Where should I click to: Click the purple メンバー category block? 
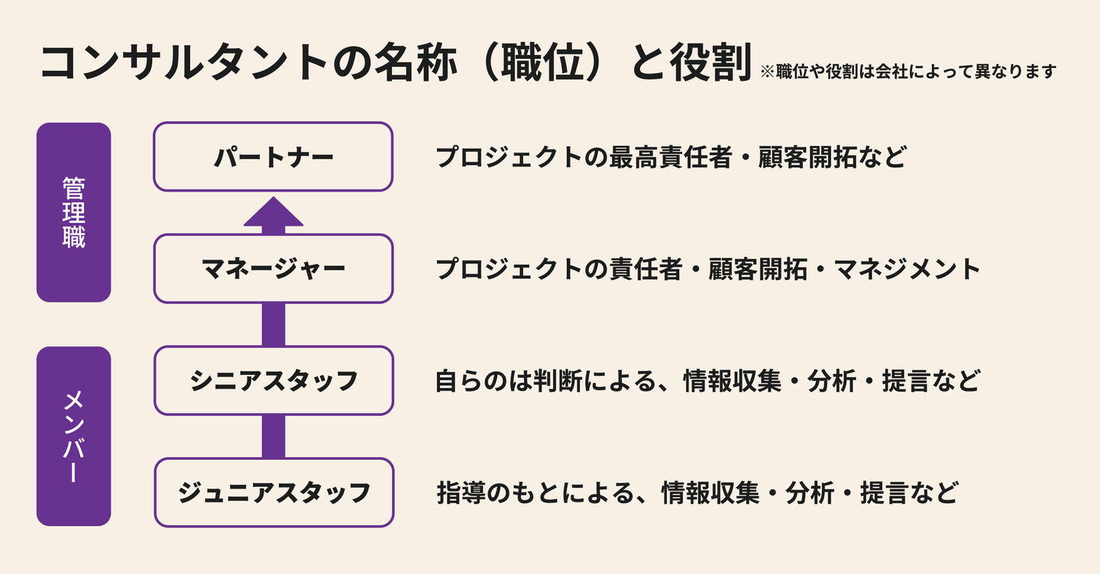pos(74,436)
